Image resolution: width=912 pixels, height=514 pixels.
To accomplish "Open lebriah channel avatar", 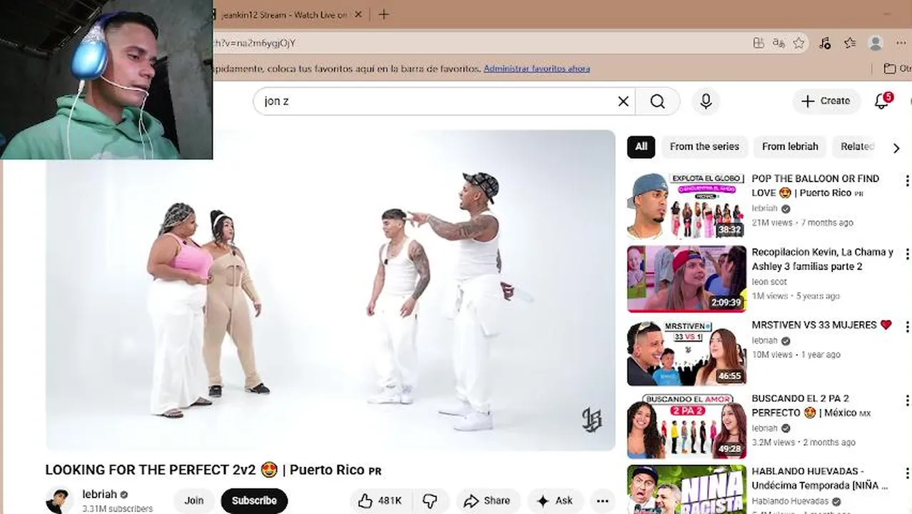I will point(59,500).
